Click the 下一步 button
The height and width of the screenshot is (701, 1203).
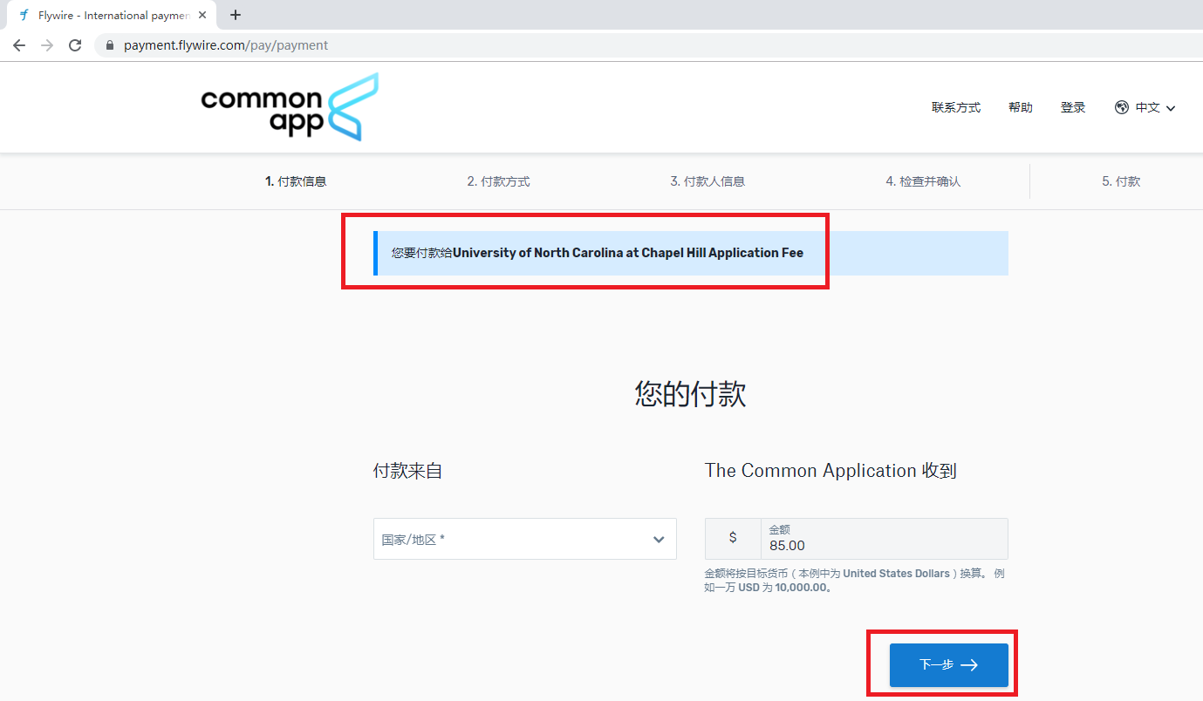(948, 664)
